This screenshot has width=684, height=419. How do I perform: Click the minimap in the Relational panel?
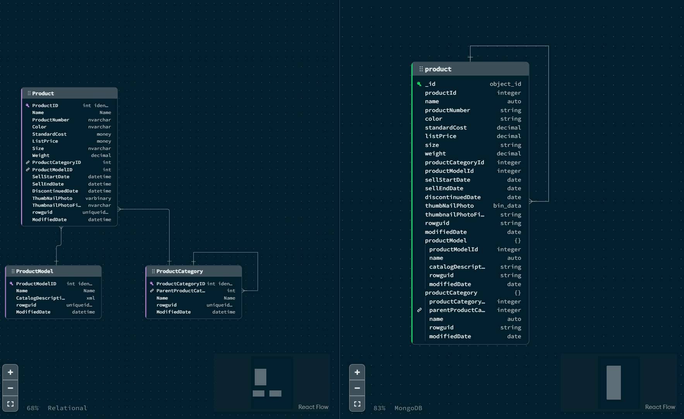tap(272, 383)
